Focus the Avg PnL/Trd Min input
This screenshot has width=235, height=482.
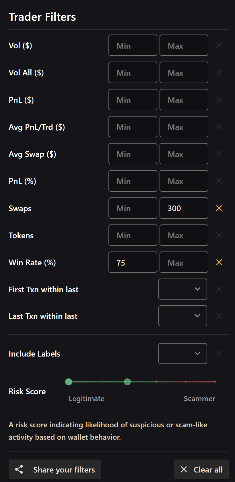point(133,127)
